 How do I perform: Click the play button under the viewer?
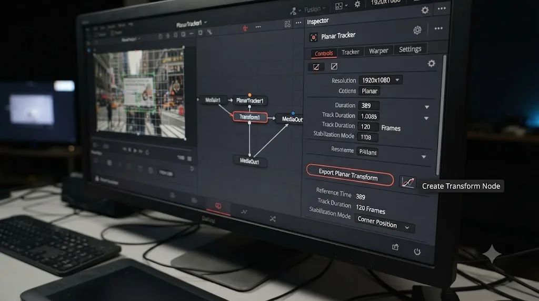point(135,150)
